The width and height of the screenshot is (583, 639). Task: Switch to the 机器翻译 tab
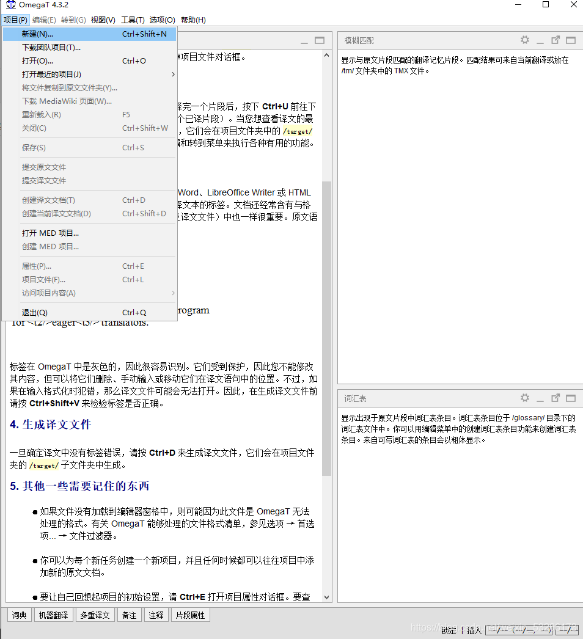[x=53, y=615]
